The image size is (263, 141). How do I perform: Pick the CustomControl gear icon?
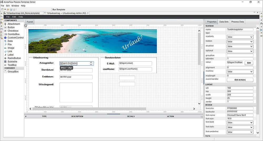tap(5, 38)
